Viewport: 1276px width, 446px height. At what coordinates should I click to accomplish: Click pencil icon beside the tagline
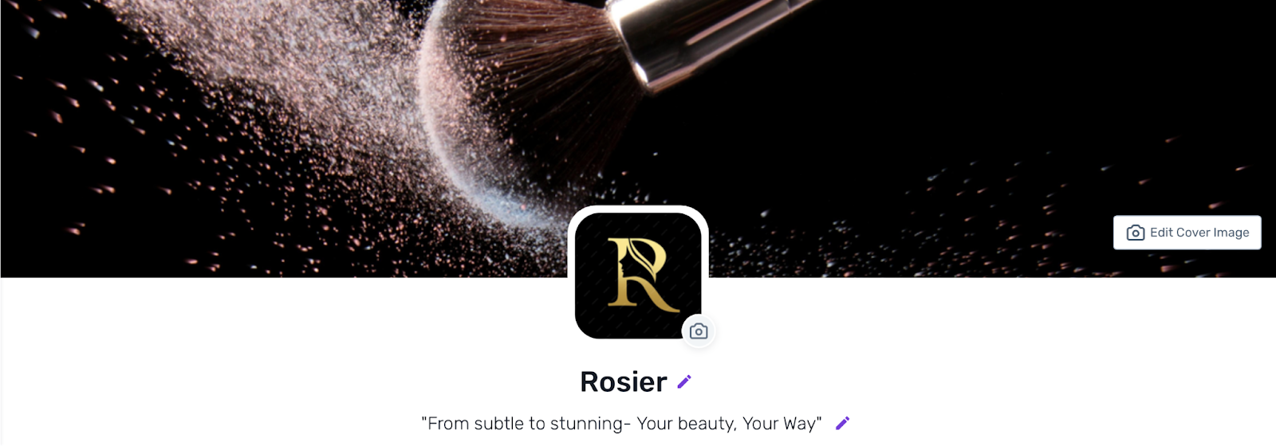[x=842, y=423]
